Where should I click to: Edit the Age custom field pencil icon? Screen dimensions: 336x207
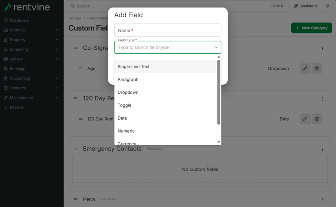pos(305,68)
